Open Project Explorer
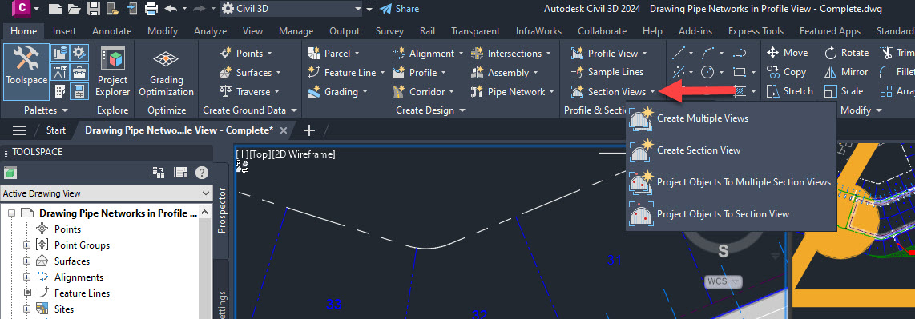Screen dimensions: 915x319 pyautogui.click(x=113, y=72)
